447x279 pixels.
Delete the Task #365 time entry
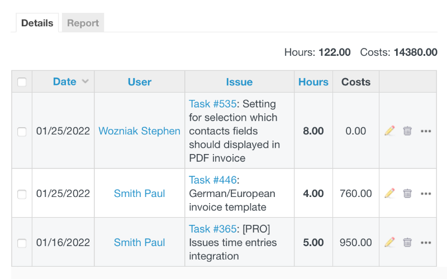coord(407,242)
